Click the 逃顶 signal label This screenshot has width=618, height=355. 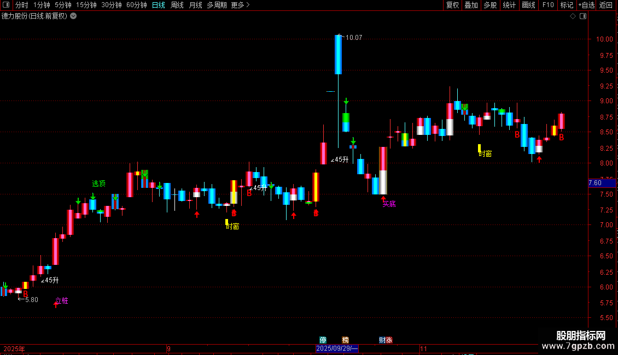(x=98, y=184)
